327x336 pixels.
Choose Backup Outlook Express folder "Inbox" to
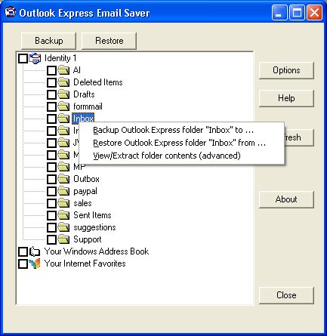(x=173, y=130)
